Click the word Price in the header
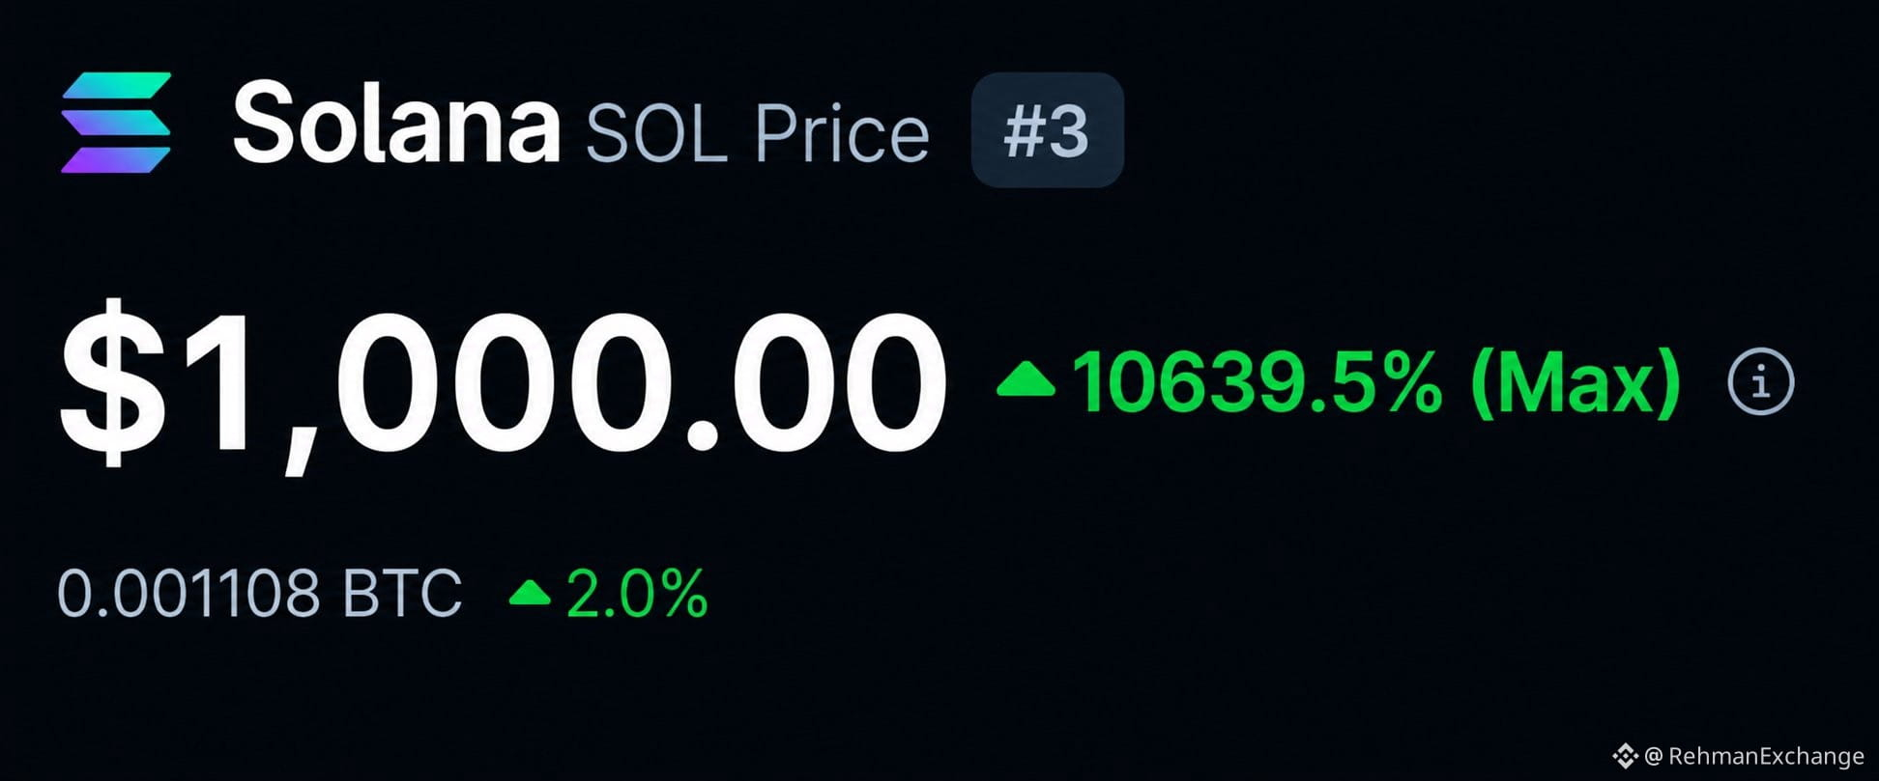This screenshot has width=1879, height=781. point(842,134)
